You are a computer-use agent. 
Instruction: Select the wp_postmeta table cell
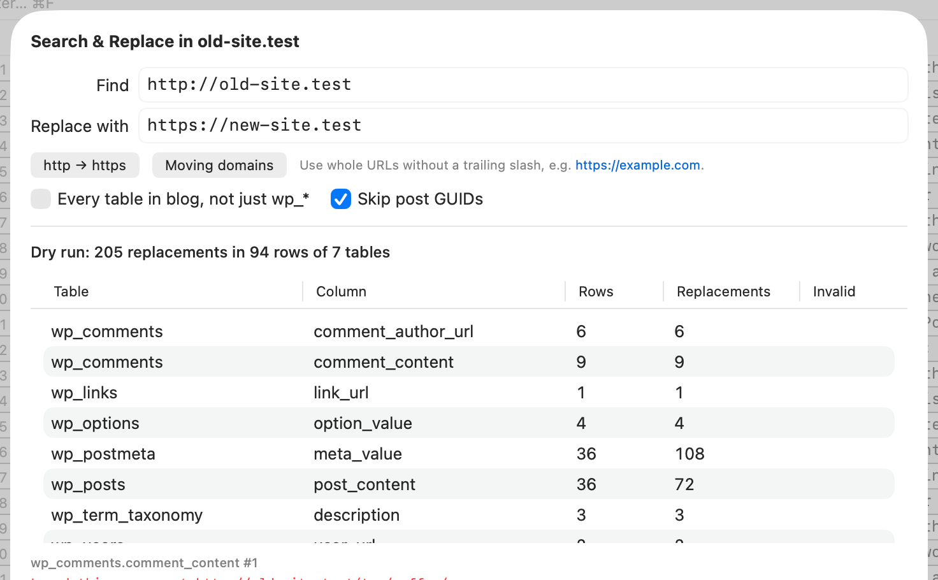tap(103, 454)
